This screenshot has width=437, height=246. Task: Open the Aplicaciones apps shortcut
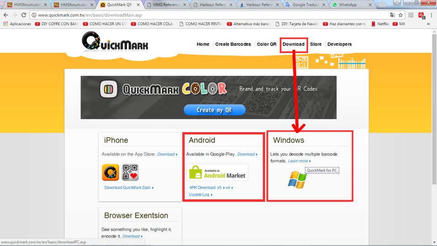pyautogui.click(x=17, y=24)
